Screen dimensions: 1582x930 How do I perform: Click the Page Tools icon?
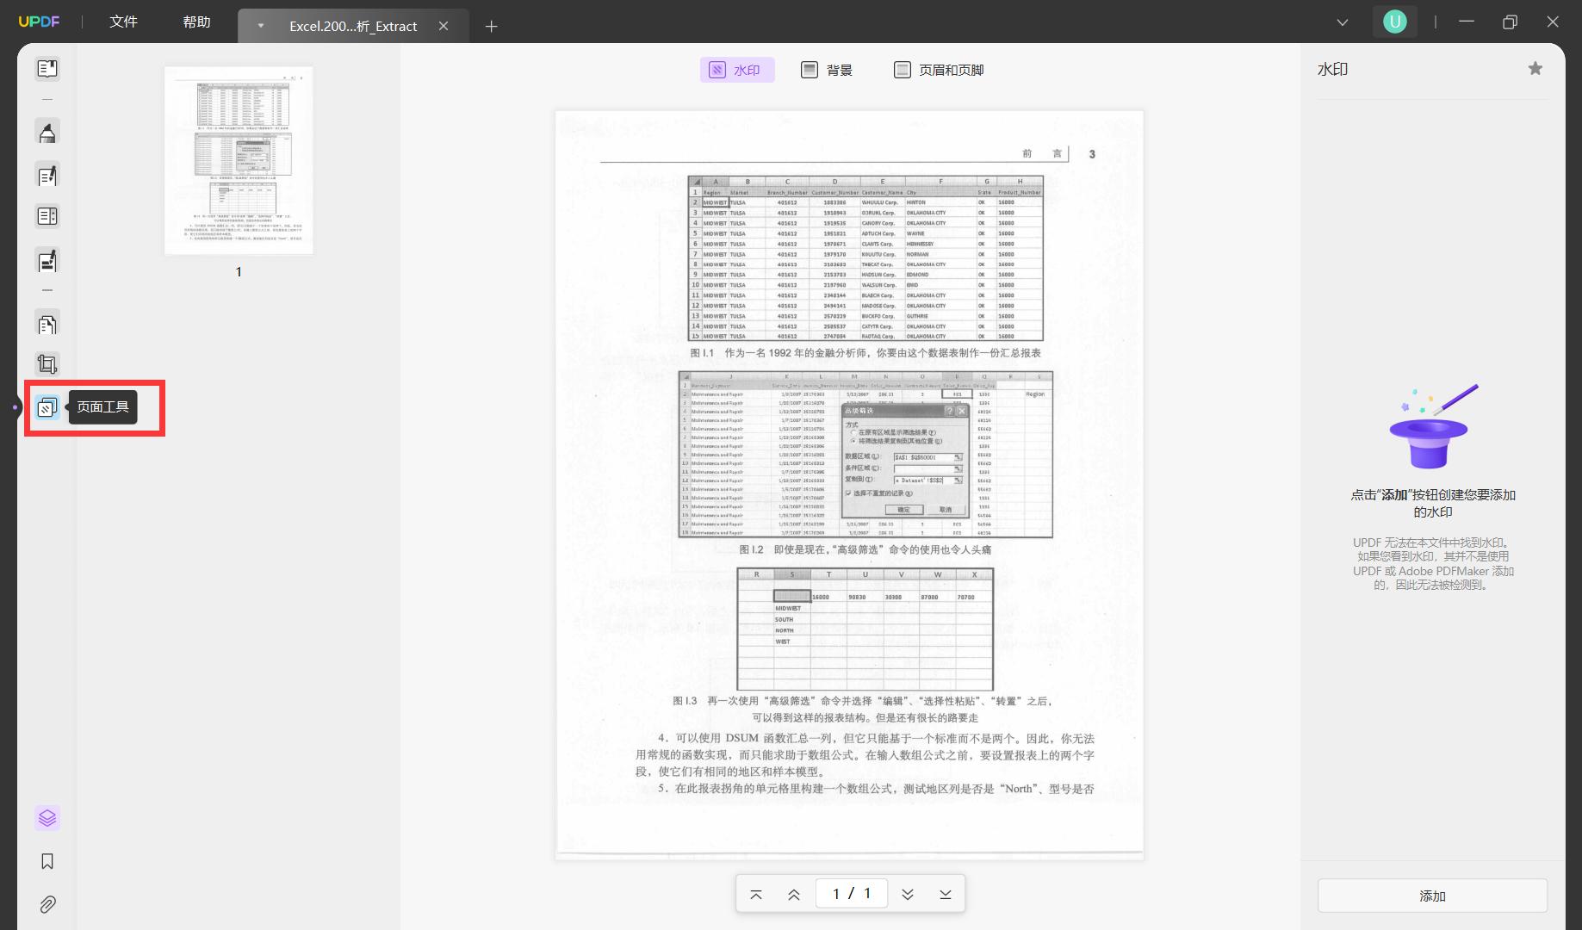pyautogui.click(x=47, y=407)
